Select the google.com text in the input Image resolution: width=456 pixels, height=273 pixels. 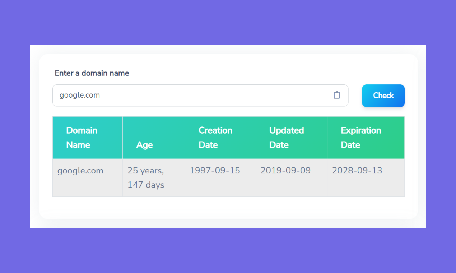pos(80,95)
